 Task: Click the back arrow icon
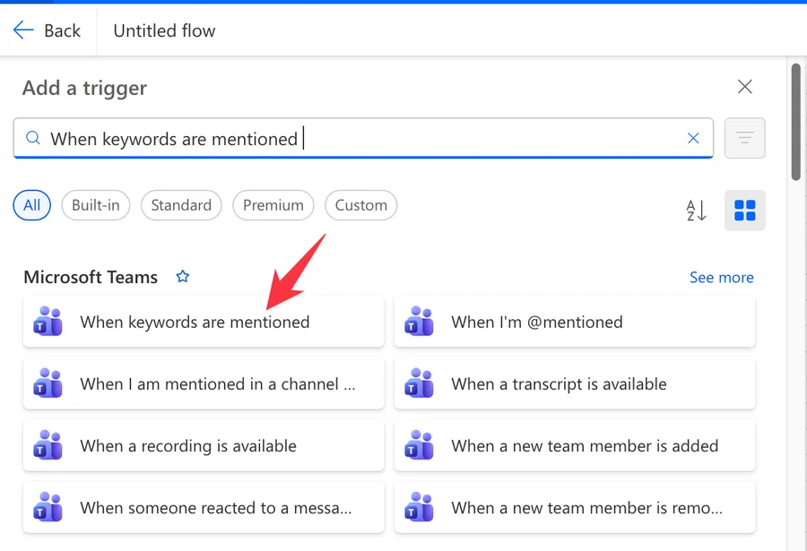pyautogui.click(x=23, y=30)
